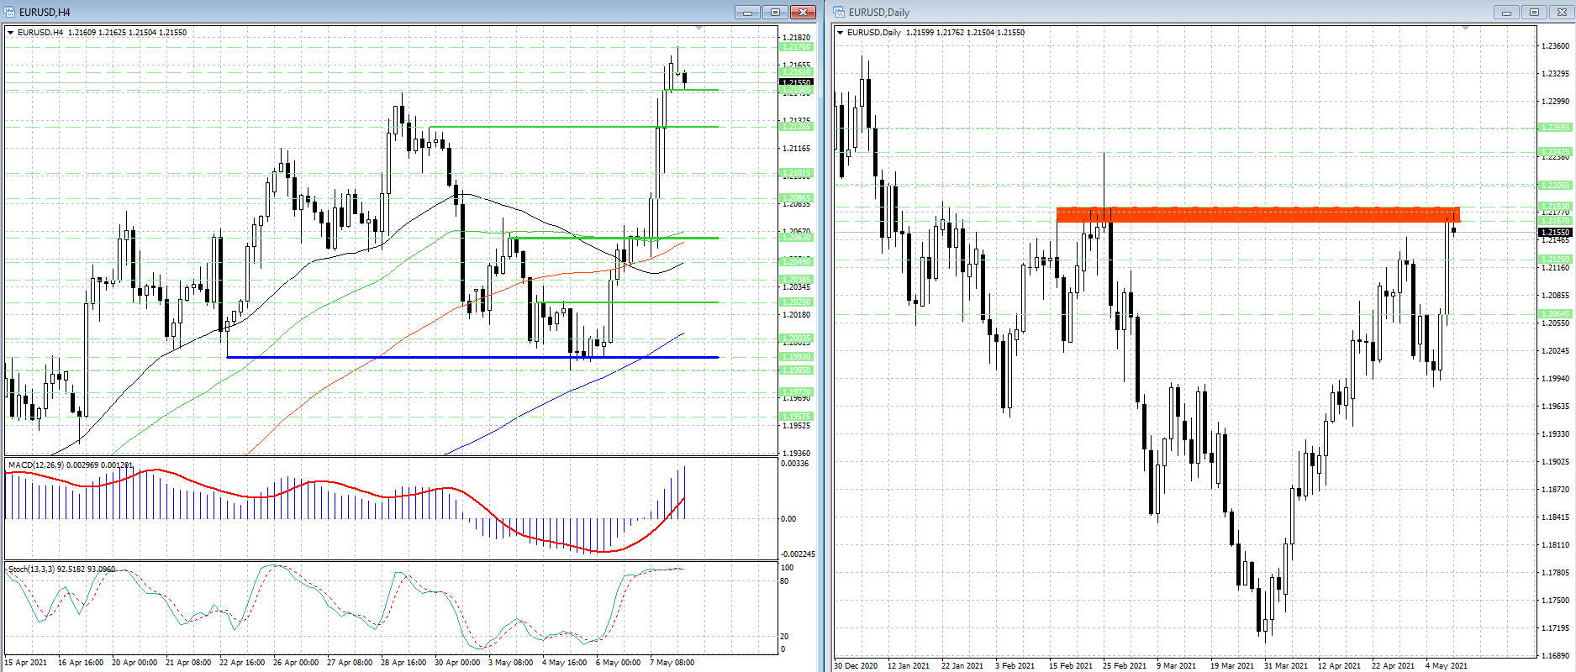Close the EURUSD,H4 chart window
1576x672 pixels.
[x=803, y=12]
